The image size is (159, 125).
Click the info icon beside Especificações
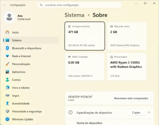[70, 112]
